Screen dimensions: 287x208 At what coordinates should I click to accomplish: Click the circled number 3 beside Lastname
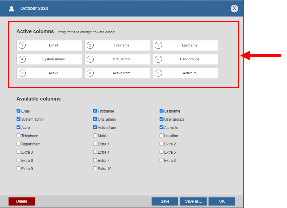158,45
